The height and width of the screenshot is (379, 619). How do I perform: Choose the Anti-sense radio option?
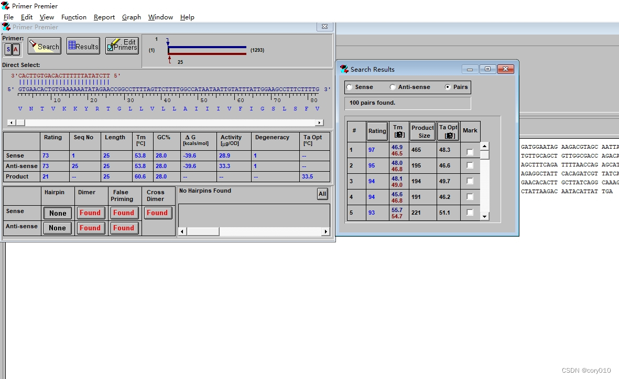[x=393, y=87]
